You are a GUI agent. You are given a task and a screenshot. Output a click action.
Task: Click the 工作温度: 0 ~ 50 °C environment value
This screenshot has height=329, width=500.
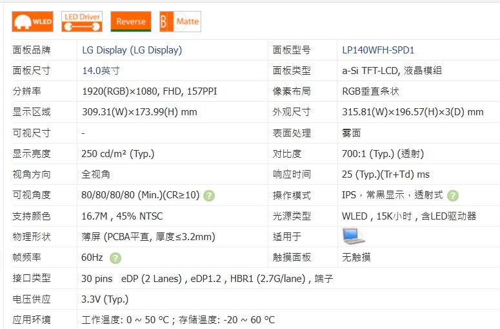pos(178,319)
